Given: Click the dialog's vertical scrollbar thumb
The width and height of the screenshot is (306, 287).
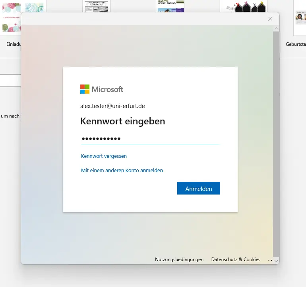Looking at the screenshot, I should pos(276,140).
